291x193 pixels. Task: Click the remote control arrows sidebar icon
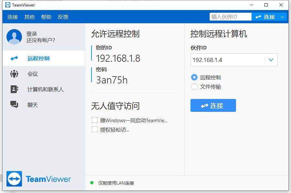tap(14, 59)
